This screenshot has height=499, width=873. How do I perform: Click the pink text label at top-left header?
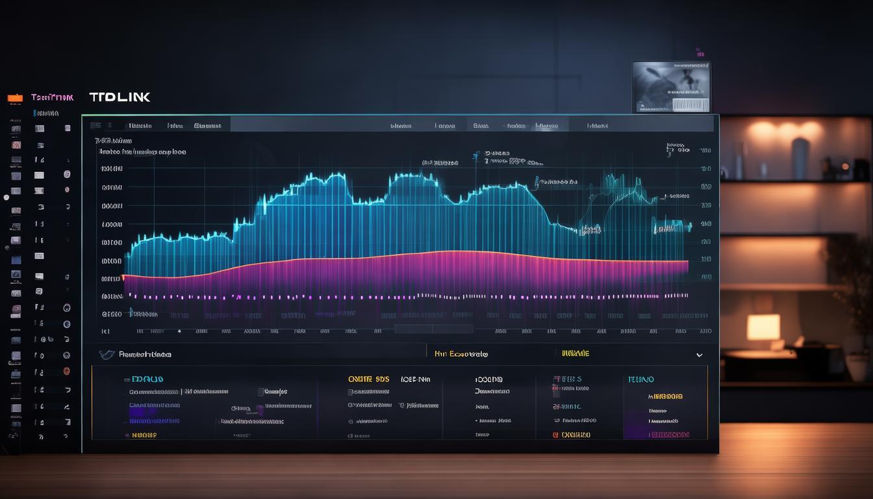(x=52, y=97)
